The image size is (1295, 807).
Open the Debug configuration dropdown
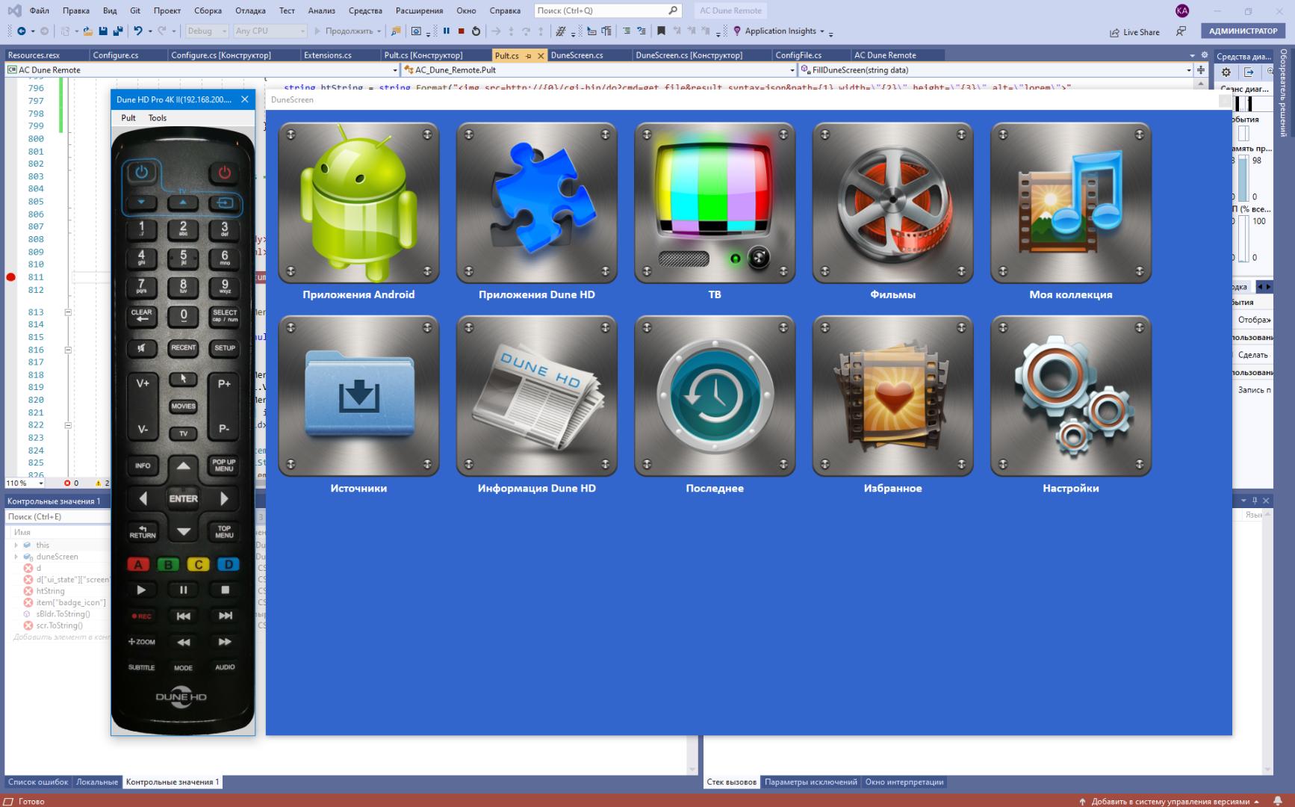[206, 31]
